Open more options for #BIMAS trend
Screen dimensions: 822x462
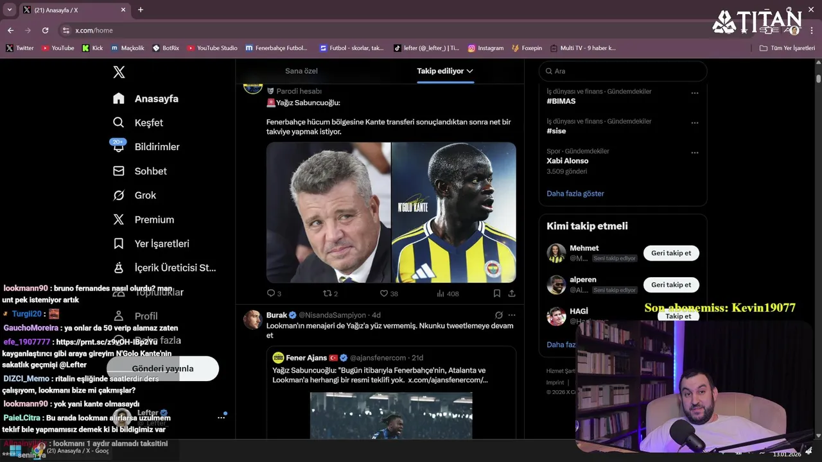pyautogui.click(x=695, y=93)
